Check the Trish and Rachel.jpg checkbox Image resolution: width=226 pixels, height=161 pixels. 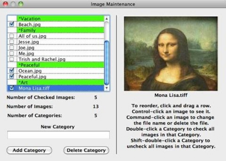(x=12, y=59)
